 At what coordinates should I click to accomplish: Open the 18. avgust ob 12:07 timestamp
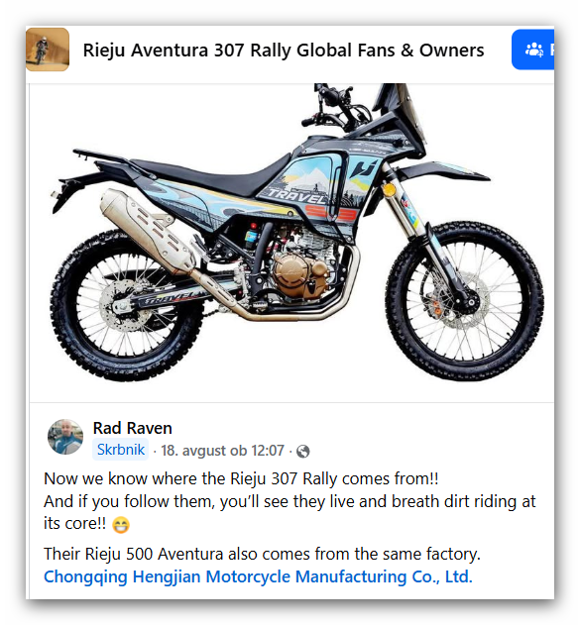tap(222, 451)
